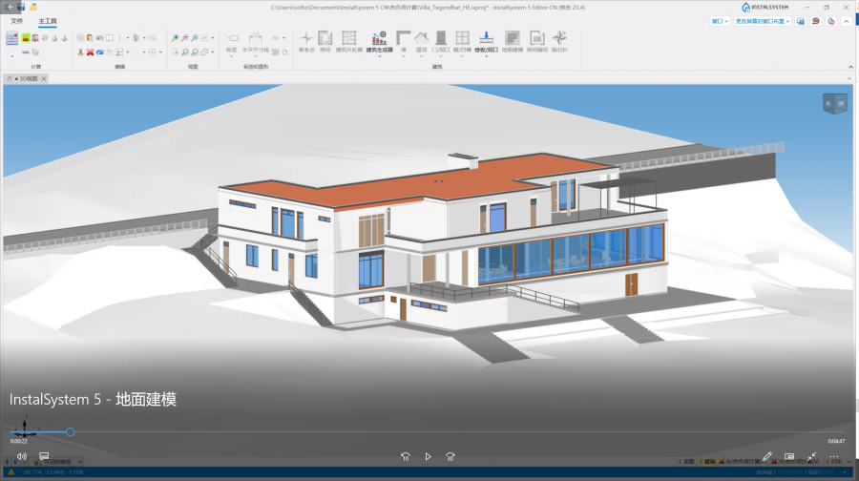Image resolution: width=859 pixels, height=481 pixels.
Task: Toggle video volume speaker icon
Action: point(21,456)
